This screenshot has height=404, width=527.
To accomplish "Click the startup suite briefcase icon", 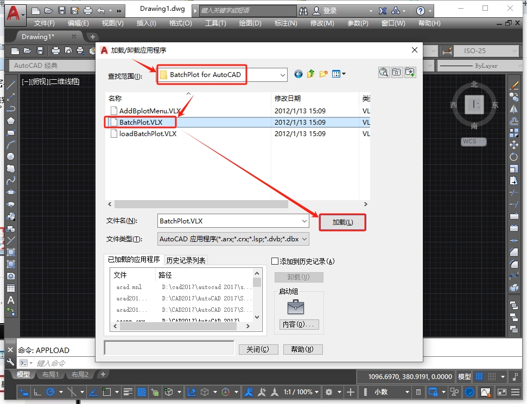I will click(x=296, y=306).
